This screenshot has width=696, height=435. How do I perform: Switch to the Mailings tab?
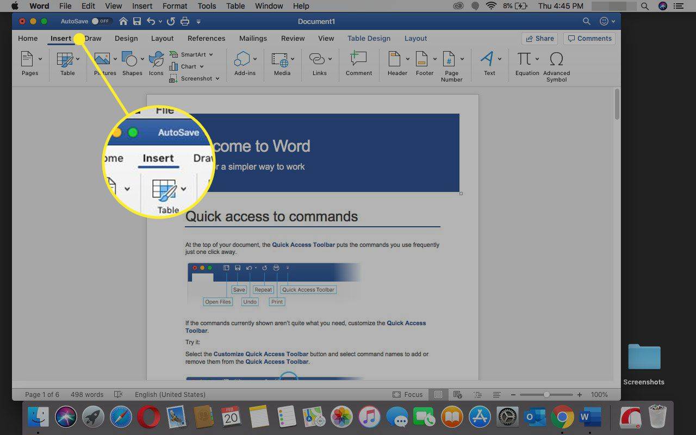point(253,38)
